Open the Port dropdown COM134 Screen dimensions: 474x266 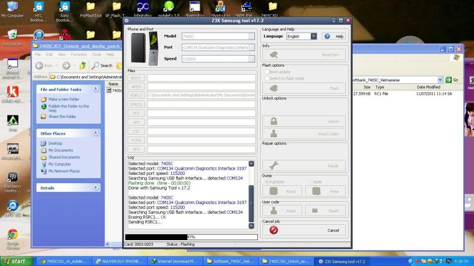pyautogui.click(x=218, y=48)
